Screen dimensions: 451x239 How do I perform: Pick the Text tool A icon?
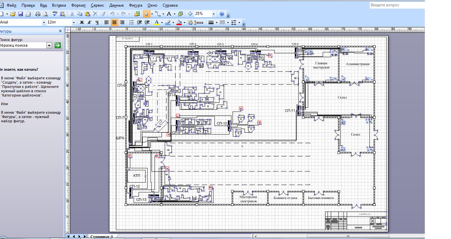coord(169,14)
